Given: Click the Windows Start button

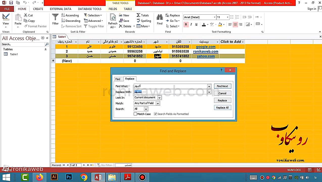Looking at the screenshot, I should [x=6, y=177].
